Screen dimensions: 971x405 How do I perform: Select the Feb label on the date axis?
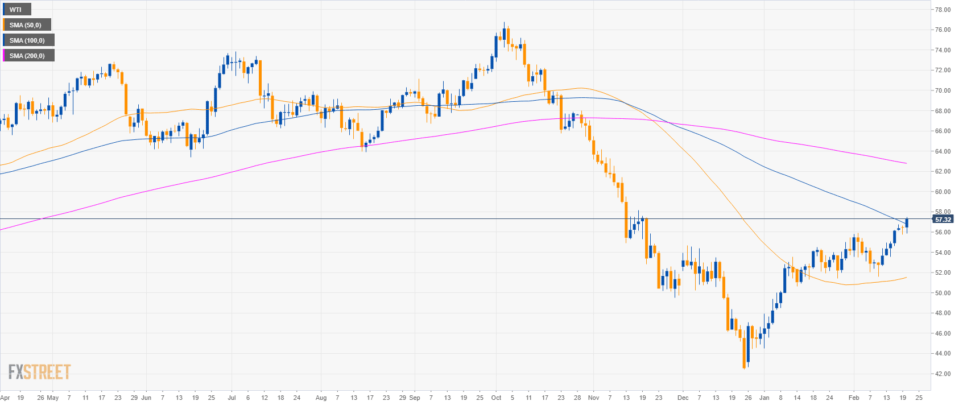point(853,398)
